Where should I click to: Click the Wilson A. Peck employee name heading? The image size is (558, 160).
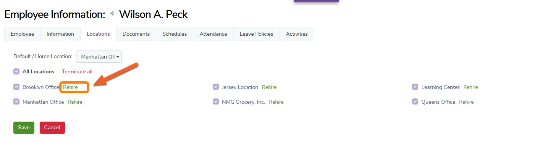pos(154,14)
